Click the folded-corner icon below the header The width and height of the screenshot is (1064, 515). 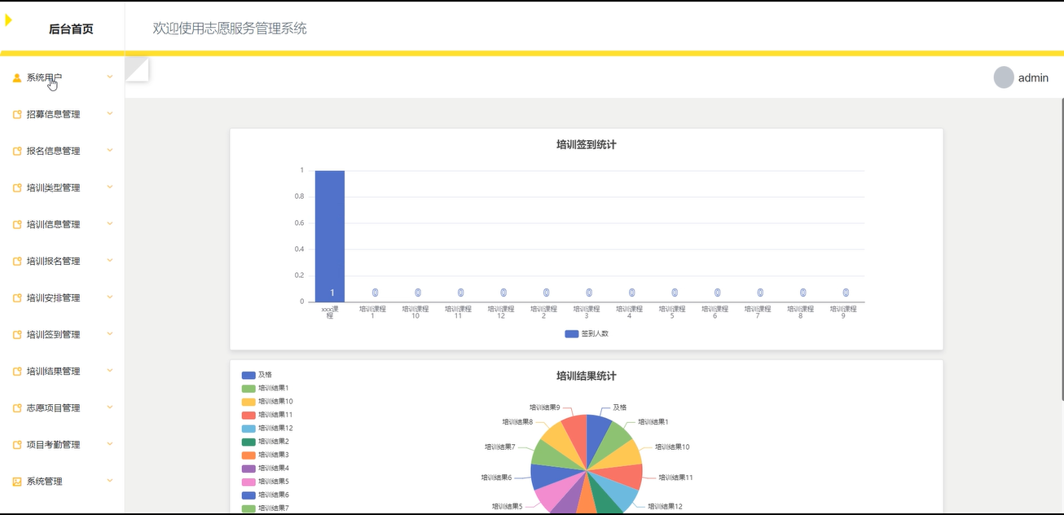[x=137, y=69]
